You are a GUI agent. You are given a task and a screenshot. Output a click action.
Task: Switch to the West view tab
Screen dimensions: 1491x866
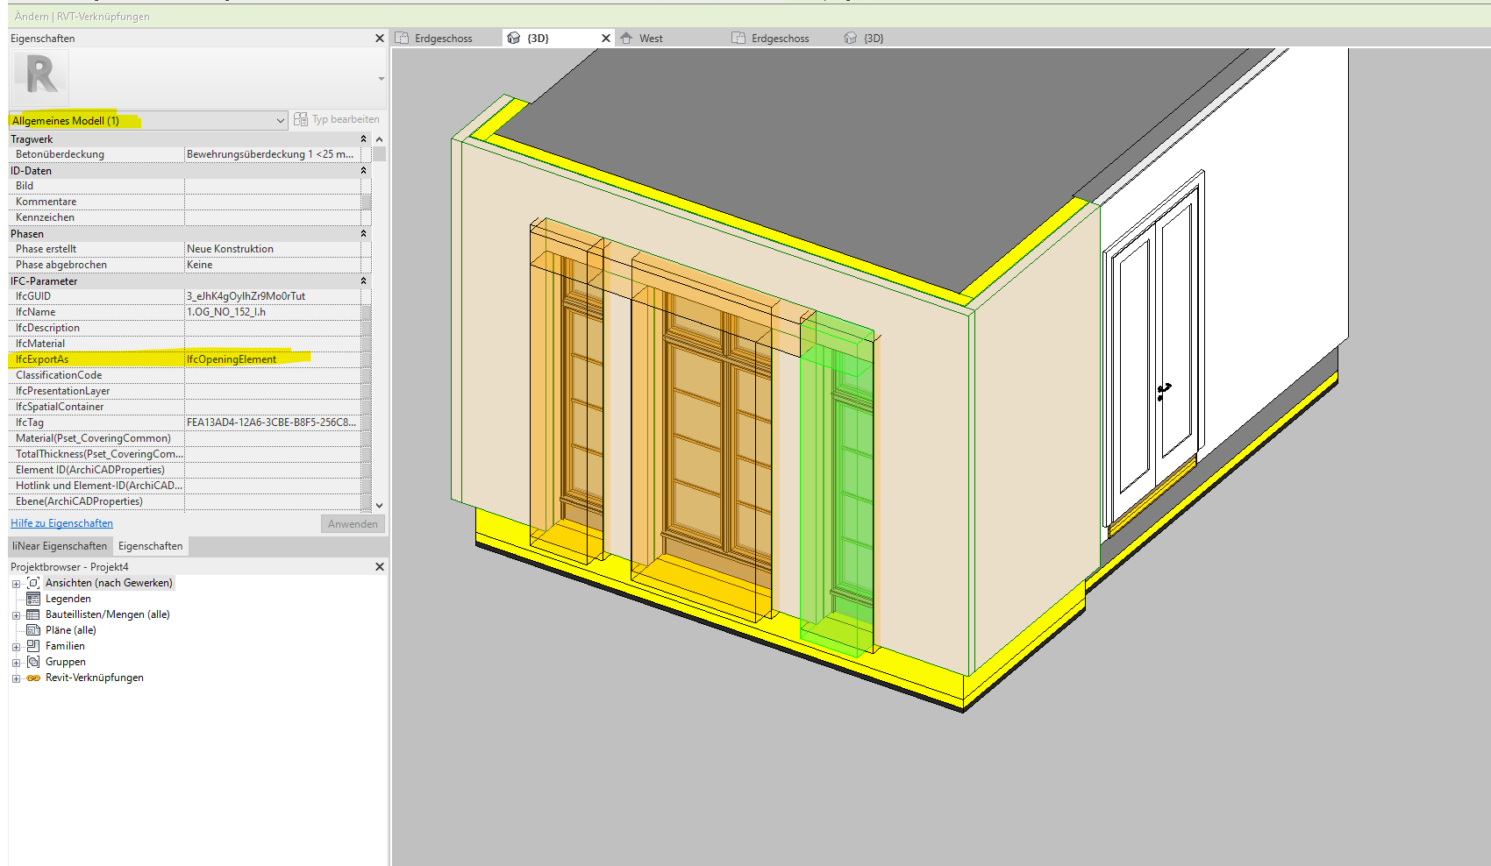pos(649,38)
